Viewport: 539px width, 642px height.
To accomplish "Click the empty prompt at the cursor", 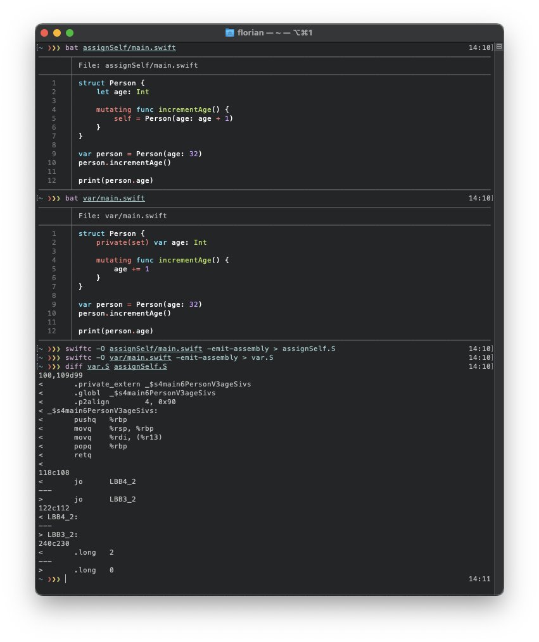I will [x=66, y=579].
